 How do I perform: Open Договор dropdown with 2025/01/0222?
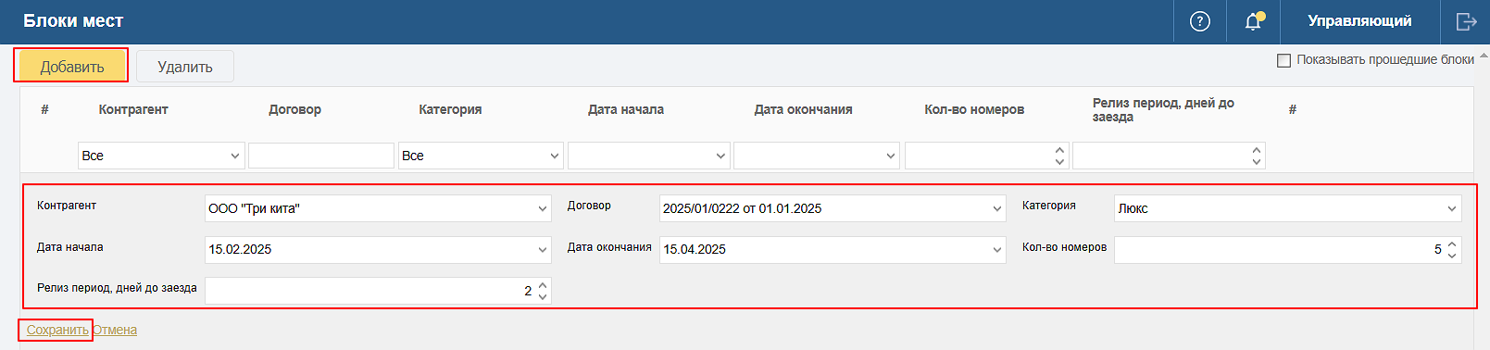click(833, 208)
